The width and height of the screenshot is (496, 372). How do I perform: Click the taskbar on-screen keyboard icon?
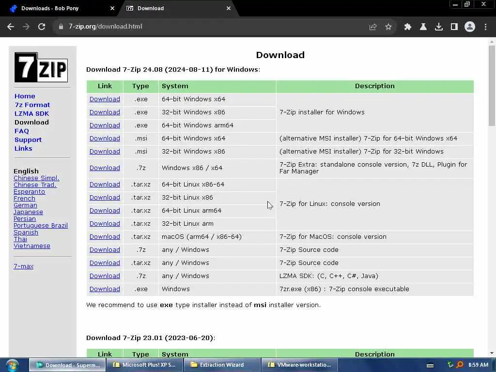[430, 365]
